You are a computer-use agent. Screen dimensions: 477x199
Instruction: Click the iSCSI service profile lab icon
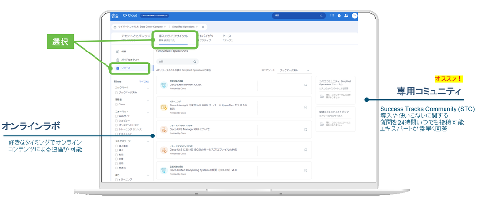(x=164, y=150)
